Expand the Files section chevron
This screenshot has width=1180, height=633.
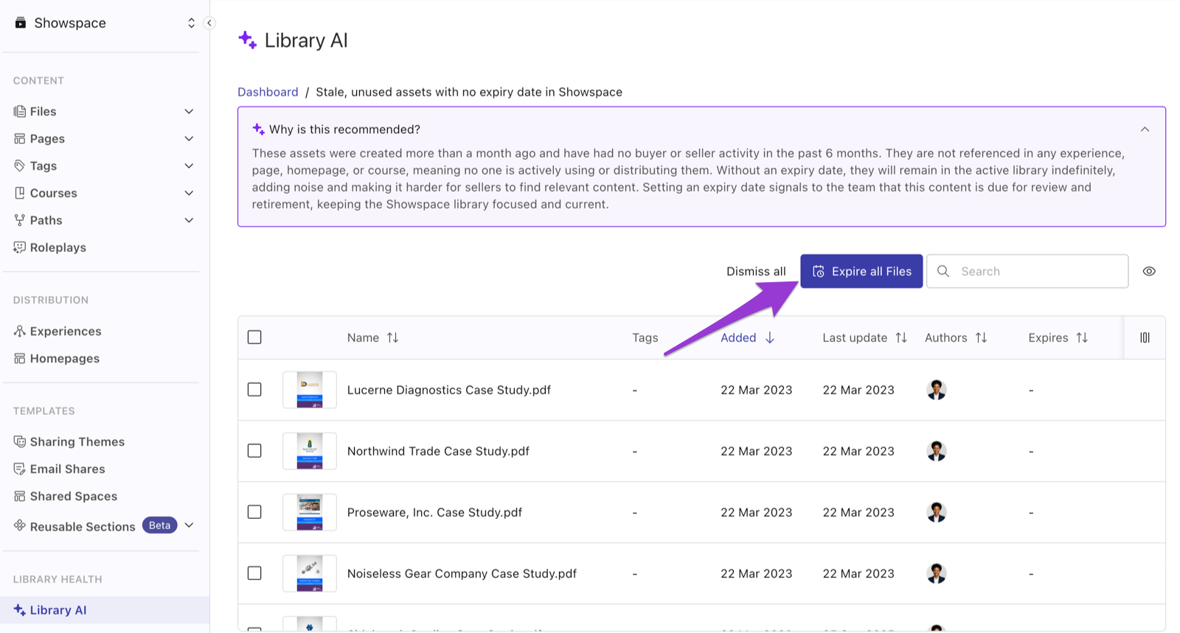tap(189, 111)
